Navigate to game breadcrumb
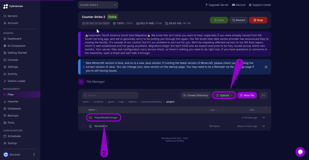Viewport: 309px width, 160px height. (111, 102)
